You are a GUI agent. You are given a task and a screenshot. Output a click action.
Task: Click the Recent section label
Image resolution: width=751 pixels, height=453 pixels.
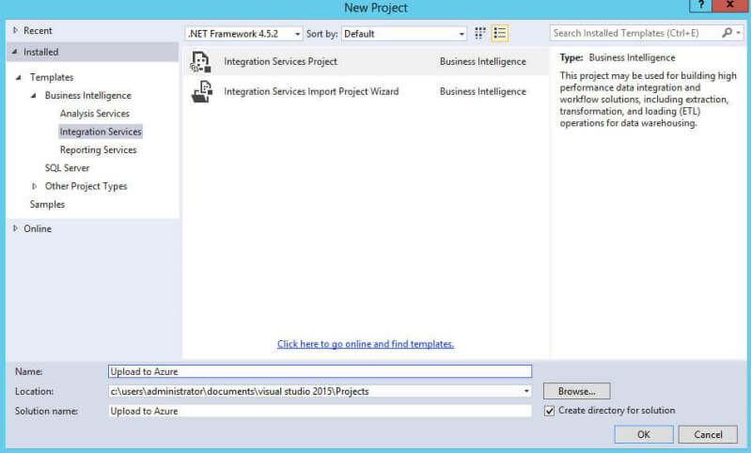click(38, 30)
